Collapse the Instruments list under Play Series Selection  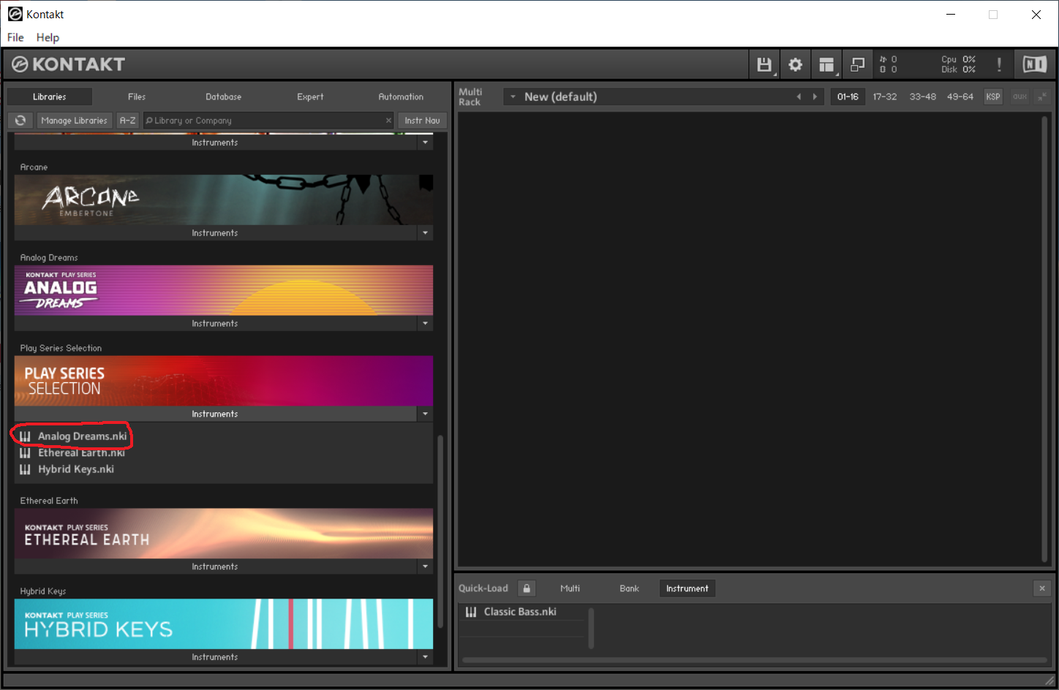pyautogui.click(x=215, y=414)
